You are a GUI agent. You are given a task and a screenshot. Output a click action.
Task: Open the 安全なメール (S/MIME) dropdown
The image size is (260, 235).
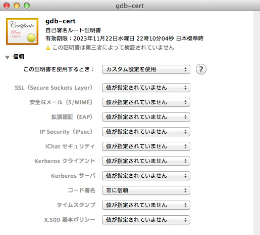[146, 102]
